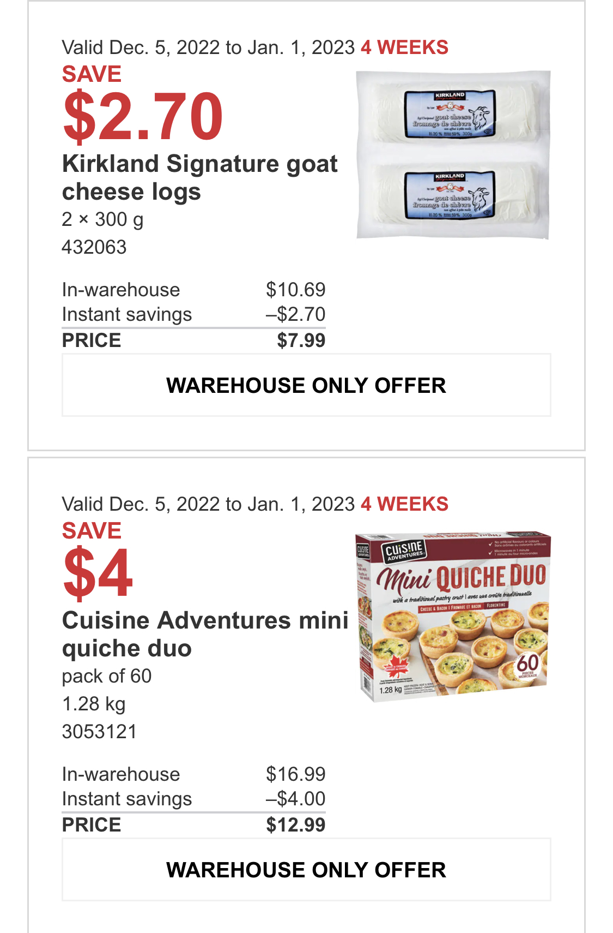
Task: Click the goat cheese logs product image
Action: click(453, 155)
